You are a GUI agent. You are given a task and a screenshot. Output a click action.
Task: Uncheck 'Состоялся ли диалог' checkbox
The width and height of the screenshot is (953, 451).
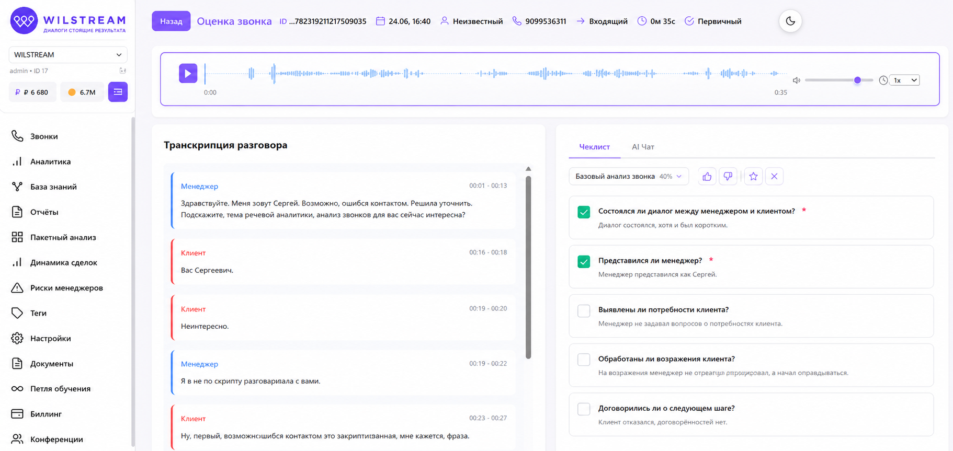pyautogui.click(x=584, y=212)
